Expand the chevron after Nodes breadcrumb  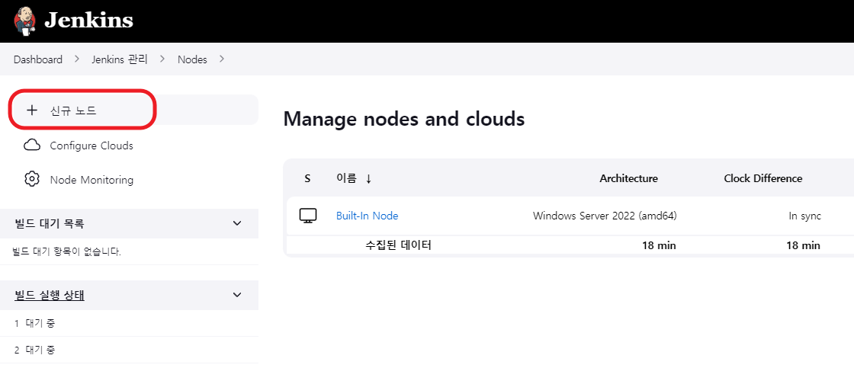click(222, 59)
